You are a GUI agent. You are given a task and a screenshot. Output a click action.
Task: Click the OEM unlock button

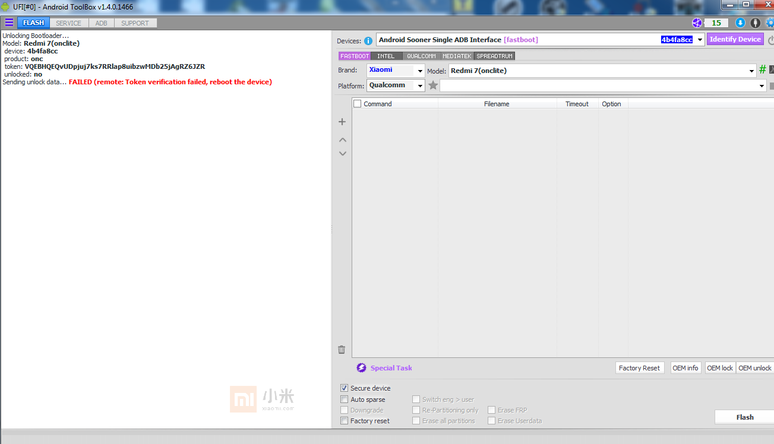755,368
